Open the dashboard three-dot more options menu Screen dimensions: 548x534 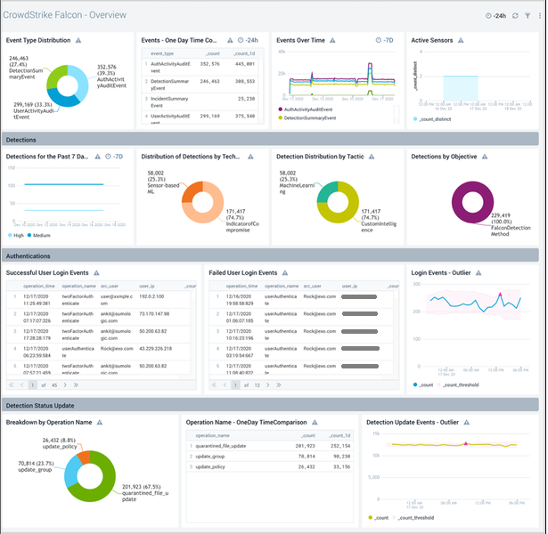(x=538, y=16)
